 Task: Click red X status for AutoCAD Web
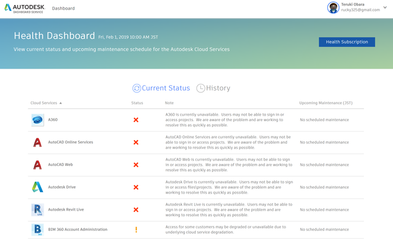(136, 165)
